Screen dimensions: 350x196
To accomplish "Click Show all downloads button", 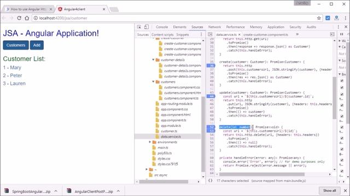I will click(x=329, y=191).
